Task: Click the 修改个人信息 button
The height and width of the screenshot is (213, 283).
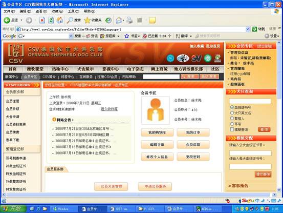Action: [x=157, y=157]
